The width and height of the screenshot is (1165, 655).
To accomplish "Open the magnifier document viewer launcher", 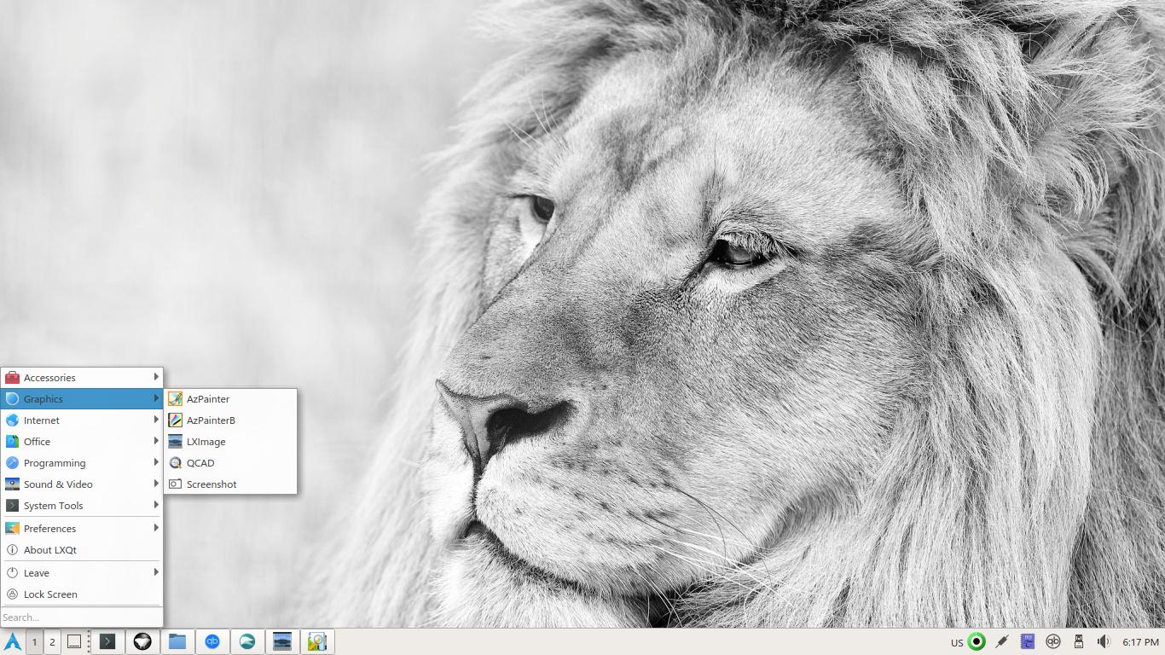I will click(x=317, y=642).
